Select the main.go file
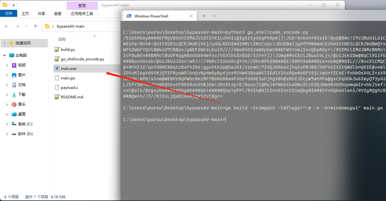Viewport: 386px width, 201px height. [68, 78]
